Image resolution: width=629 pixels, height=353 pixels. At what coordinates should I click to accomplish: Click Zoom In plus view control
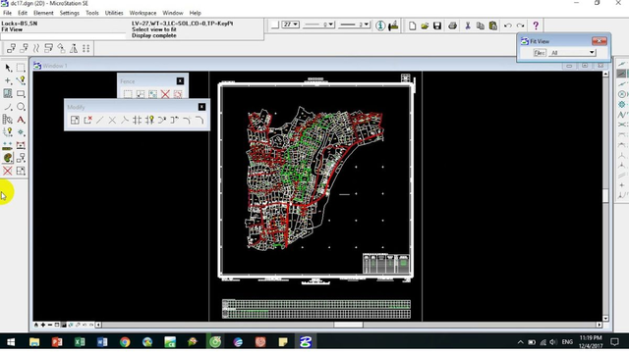[43, 325]
